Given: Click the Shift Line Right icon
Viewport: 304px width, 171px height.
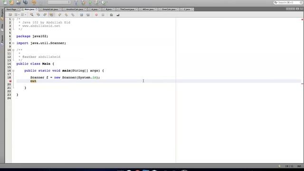Looking at the screenshot, I should [88, 15].
